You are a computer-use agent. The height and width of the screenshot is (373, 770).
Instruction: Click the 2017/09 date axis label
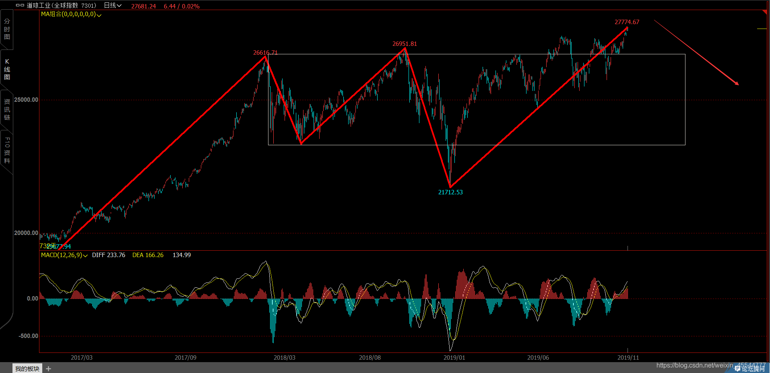[x=186, y=358]
